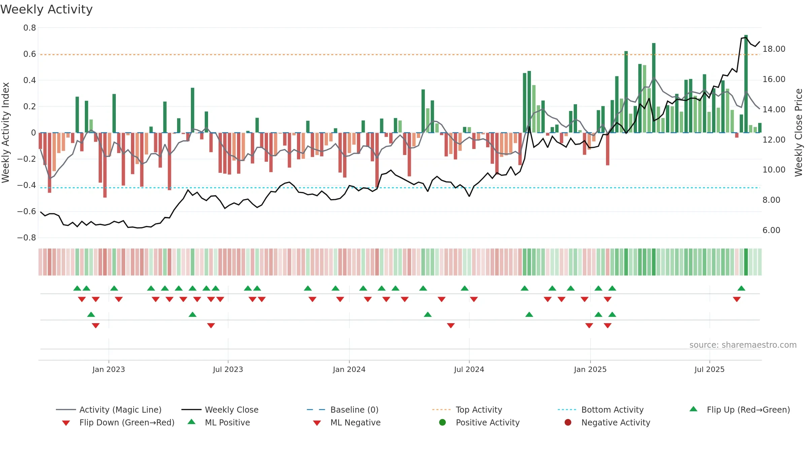Toggle the Positive Activity legend entry
The image size is (808, 454).
[x=479, y=422]
